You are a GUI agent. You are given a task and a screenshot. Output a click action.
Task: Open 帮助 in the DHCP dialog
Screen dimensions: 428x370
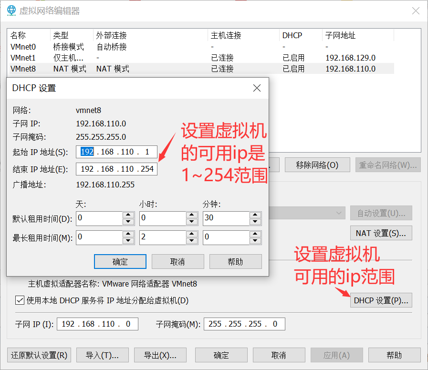pos(236,262)
